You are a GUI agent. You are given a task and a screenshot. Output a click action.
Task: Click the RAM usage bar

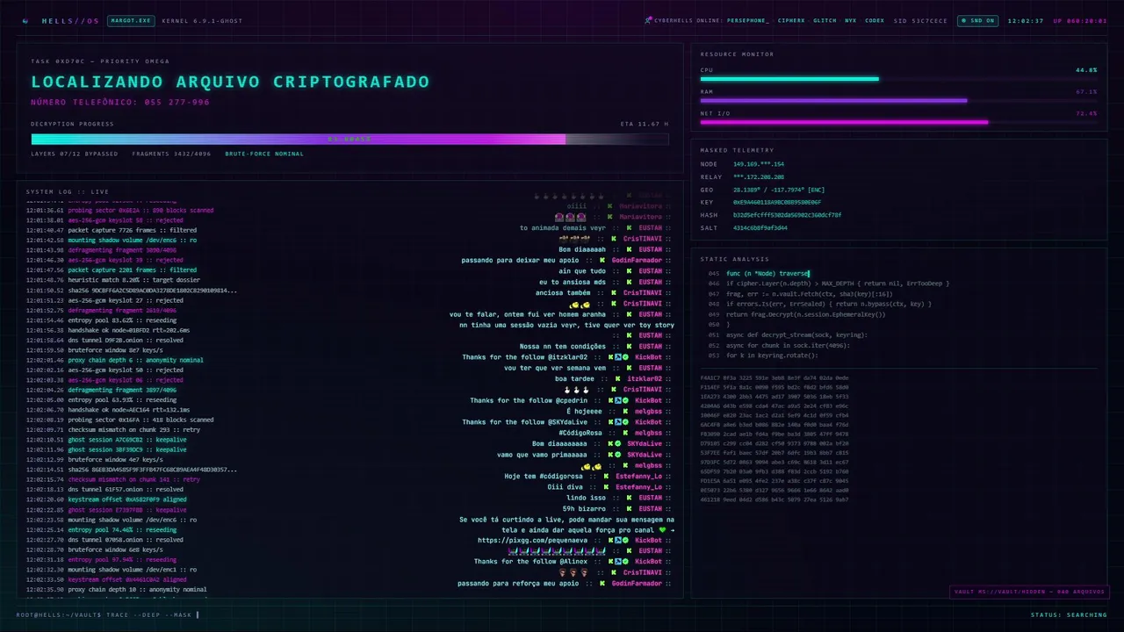point(898,101)
